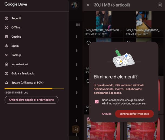Open the Spam section
The width and height of the screenshot is (165, 140).
click(15, 46)
